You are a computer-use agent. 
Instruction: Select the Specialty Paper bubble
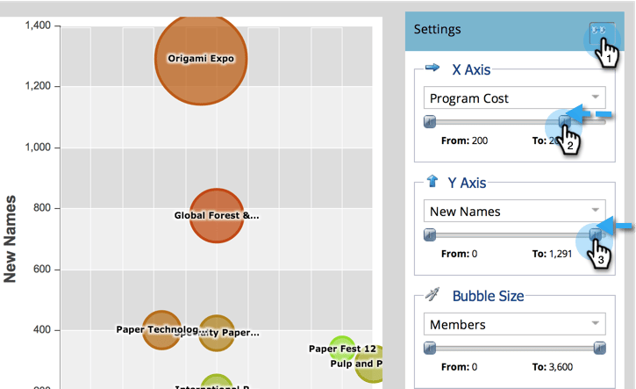click(x=217, y=333)
